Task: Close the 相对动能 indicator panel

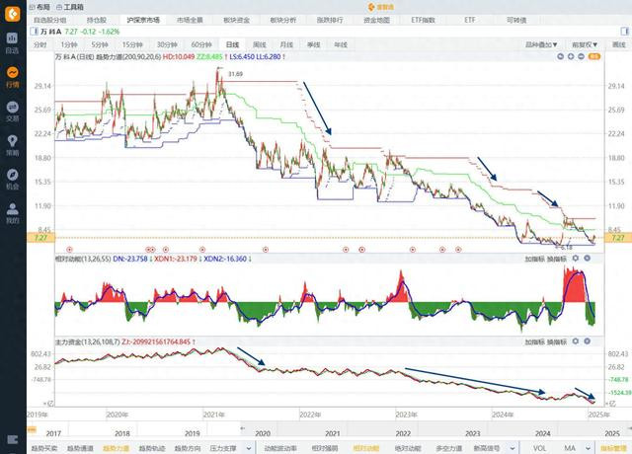Action: coord(589,258)
